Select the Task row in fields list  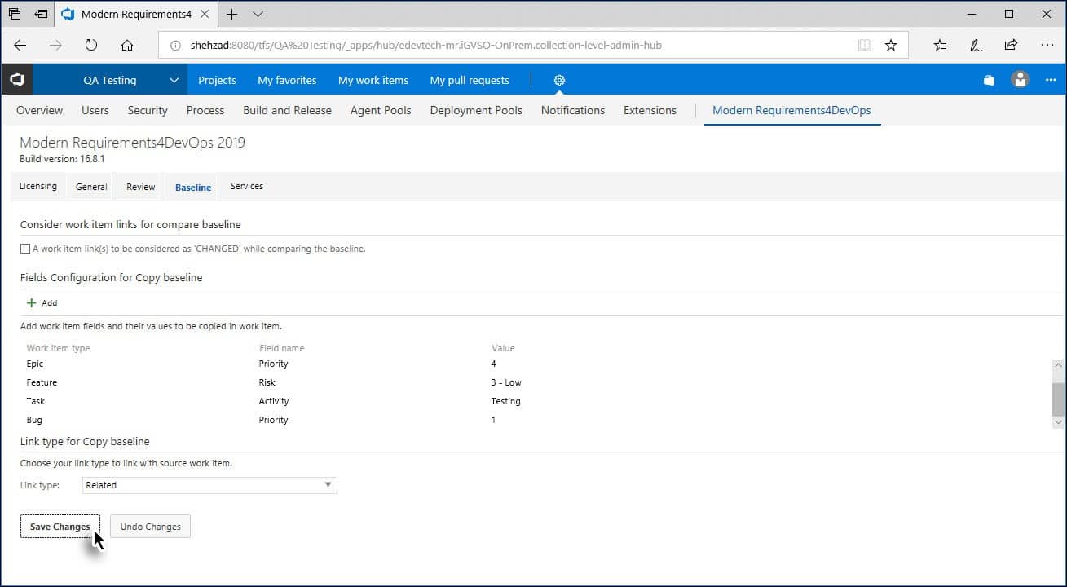point(536,401)
